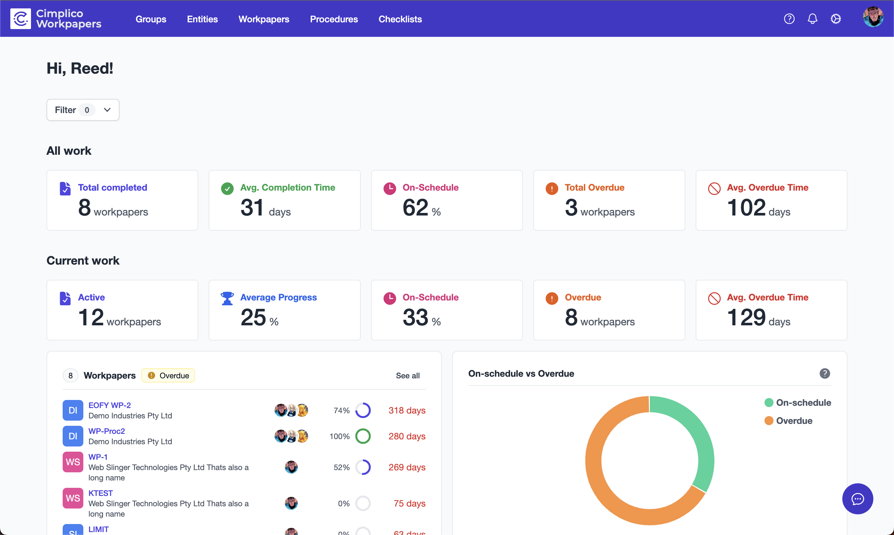Click the '269 days' overdue value
The width and height of the screenshot is (894, 535).
(407, 467)
